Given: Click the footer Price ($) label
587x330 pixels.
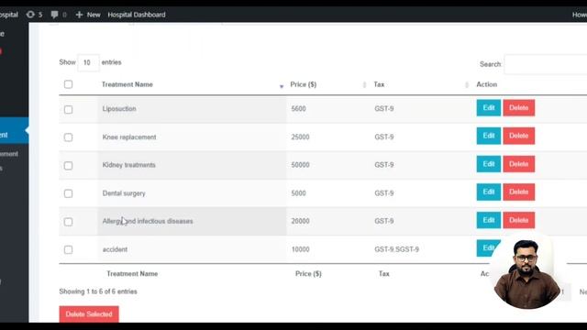Looking at the screenshot, I should coord(308,274).
